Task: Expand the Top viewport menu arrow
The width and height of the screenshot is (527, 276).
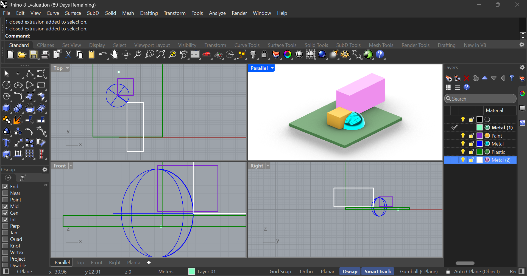Action: click(67, 68)
